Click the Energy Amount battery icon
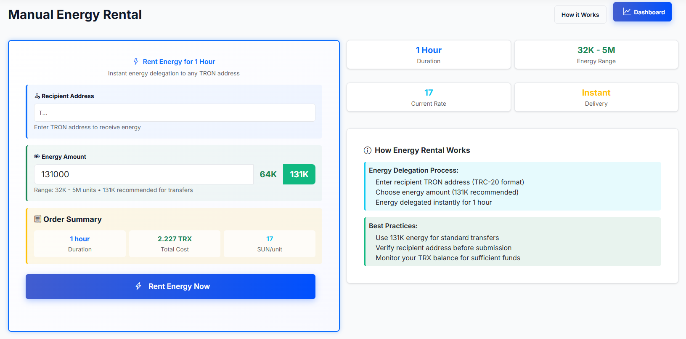 tap(37, 157)
